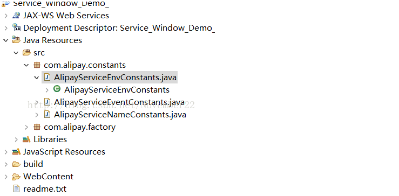Select AlipayServiceEventConstants.java file
Viewport: 399px width, 196px height.
click(x=119, y=102)
